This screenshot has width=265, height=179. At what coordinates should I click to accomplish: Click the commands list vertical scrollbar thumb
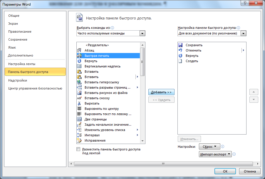[x=142, y=62]
